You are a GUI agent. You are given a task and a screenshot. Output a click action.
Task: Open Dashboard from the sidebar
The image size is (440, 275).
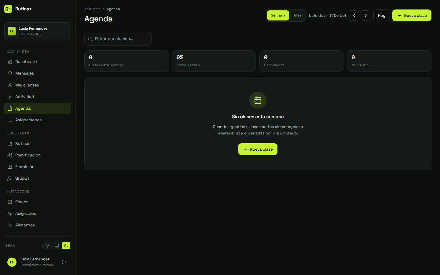tap(38, 62)
